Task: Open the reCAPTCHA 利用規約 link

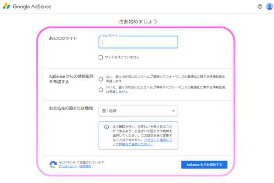Action: pos(85,167)
